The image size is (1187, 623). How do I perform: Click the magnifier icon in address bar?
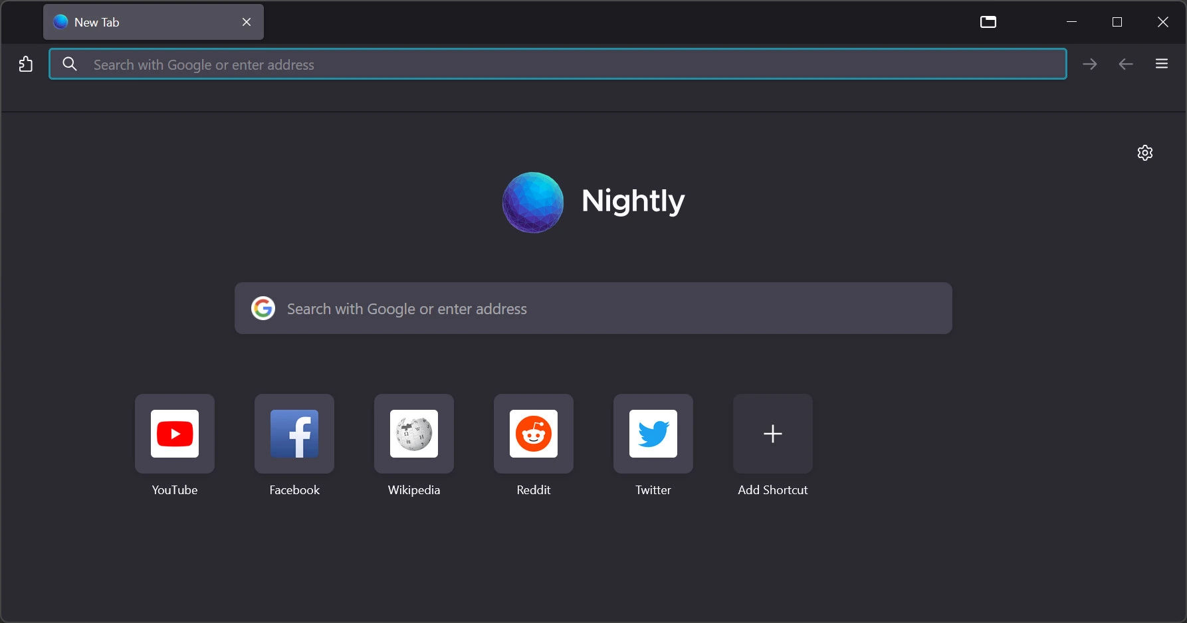[x=69, y=64]
